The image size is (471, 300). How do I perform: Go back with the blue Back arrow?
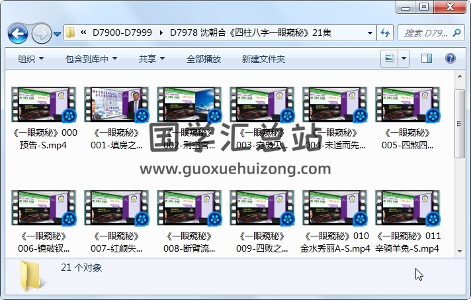tap(18, 33)
